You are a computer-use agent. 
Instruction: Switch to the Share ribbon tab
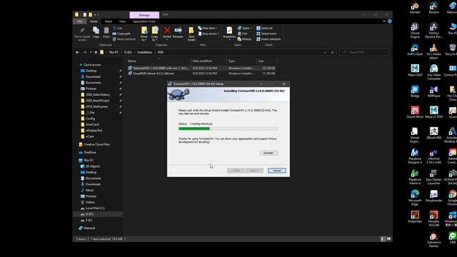tap(109, 21)
